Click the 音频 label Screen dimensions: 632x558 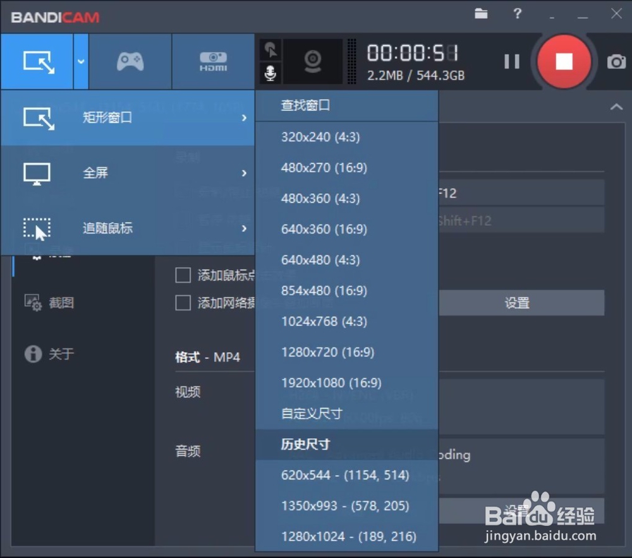tap(188, 451)
